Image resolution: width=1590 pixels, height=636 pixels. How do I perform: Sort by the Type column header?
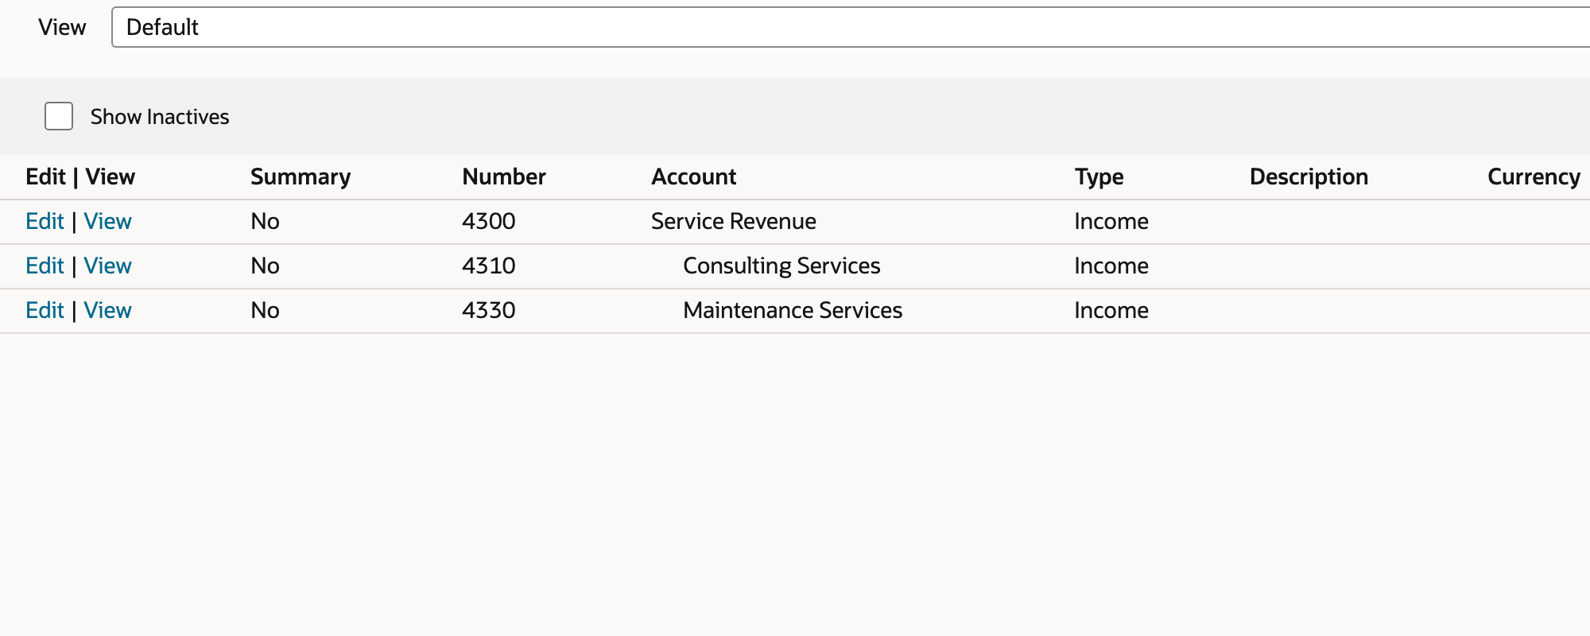1099,176
